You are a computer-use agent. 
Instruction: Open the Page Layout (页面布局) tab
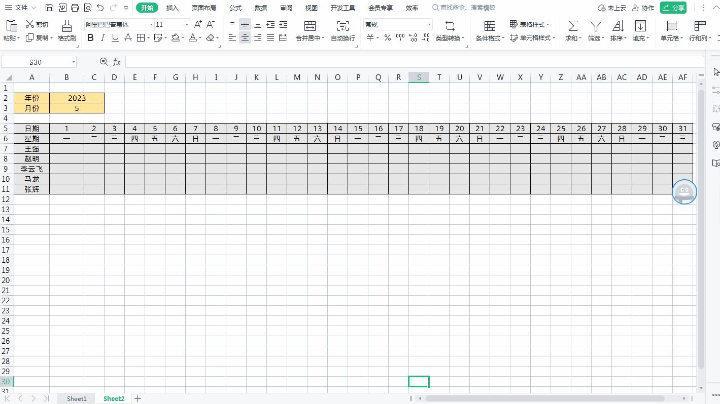tap(204, 8)
